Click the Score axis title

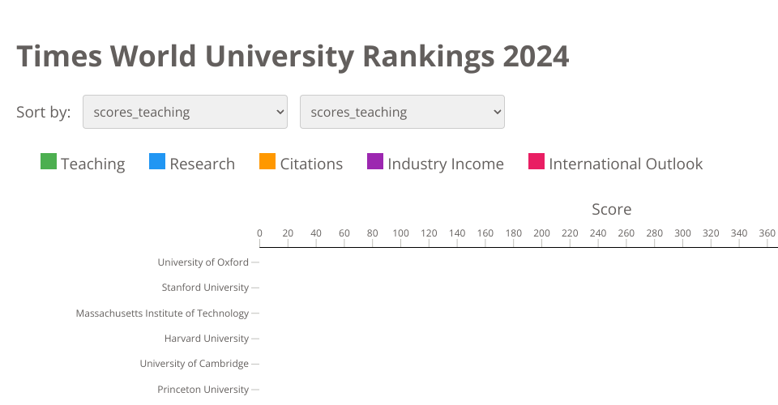(611, 210)
